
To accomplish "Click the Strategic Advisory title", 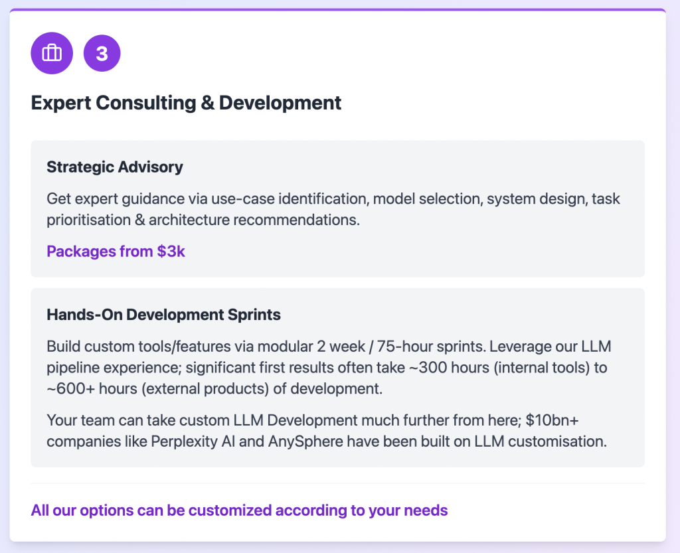I will pyautogui.click(x=114, y=167).
